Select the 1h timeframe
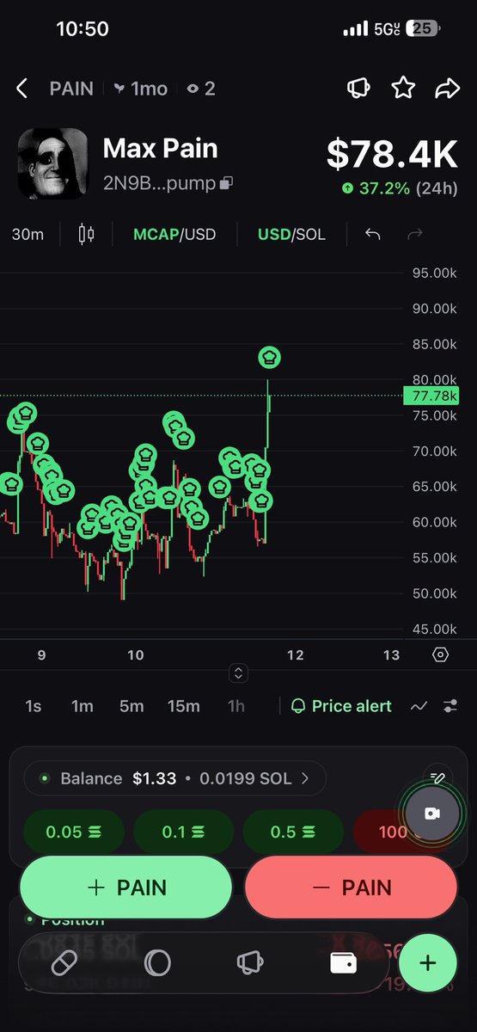The height and width of the screenshot is (1032, 477). point(235,706)
